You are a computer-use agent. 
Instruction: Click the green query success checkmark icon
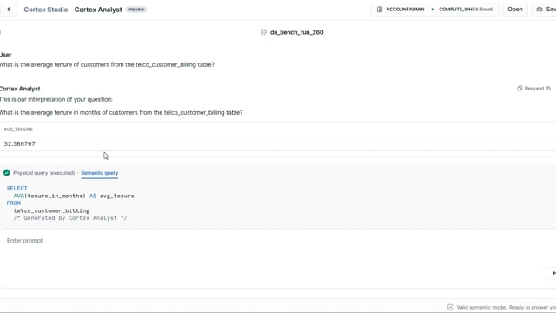7,173
